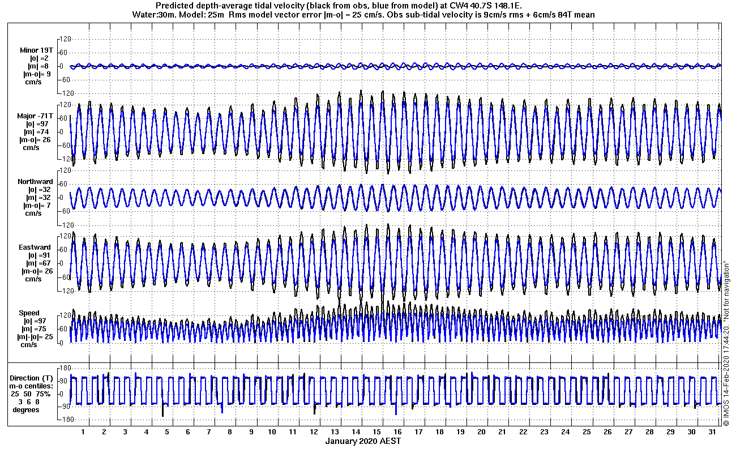
Task: Click the '|m|-|o|= 25' value under Speed
Action: point(36,337)
